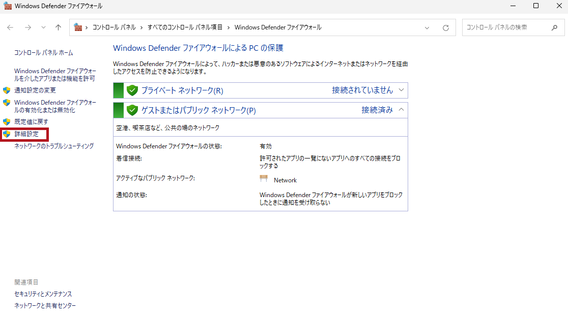Click the Network bench icon
568x317 pixels.
(264, 178)
